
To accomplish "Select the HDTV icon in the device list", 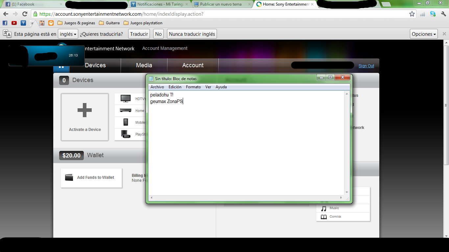I will (126, 99).
